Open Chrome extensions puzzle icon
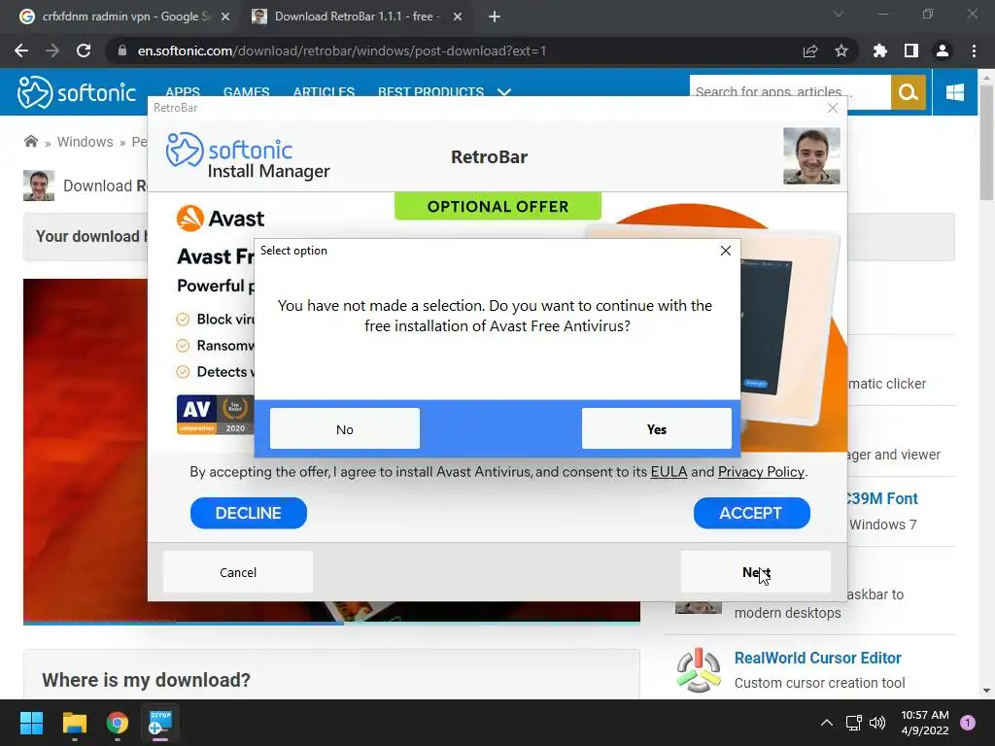 [x=880, y=51]
